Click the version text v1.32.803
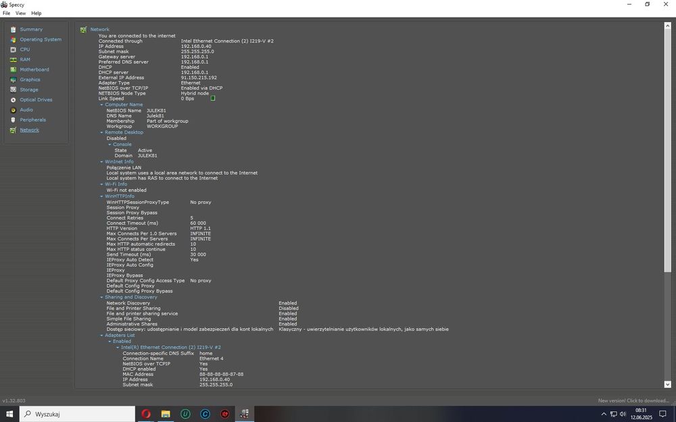 pyautogui.click(x=14, y=400)
